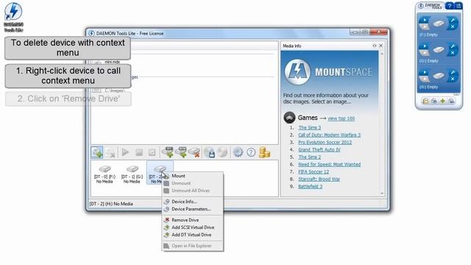
Task: Open Device Info... from context menu
Action: [193, 202]
